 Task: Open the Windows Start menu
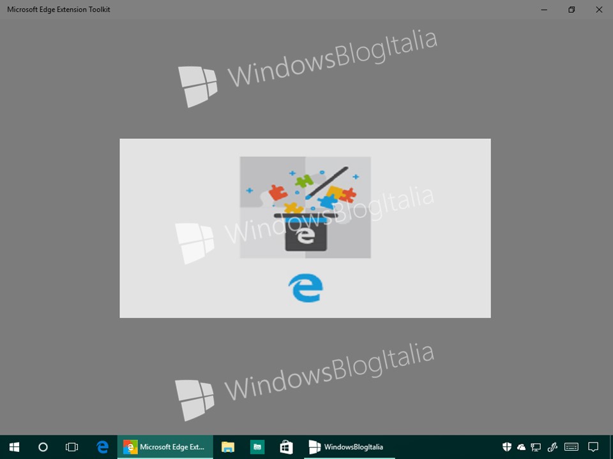(15, 447)
